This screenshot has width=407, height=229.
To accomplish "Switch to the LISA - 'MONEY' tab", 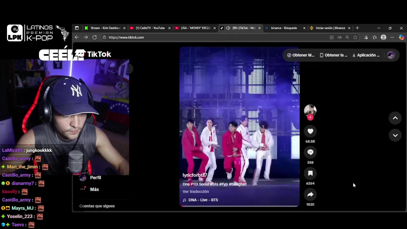I will pos(195,28).
